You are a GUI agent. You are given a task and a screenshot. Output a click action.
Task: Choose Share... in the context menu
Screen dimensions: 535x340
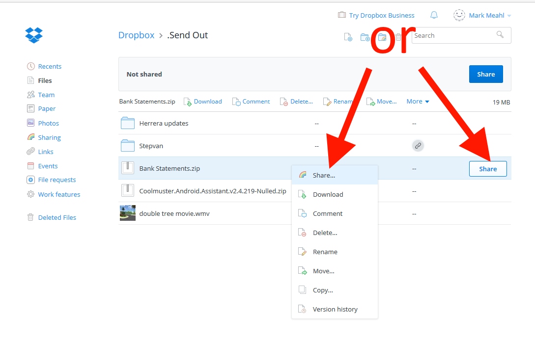(x=335, y=175)
